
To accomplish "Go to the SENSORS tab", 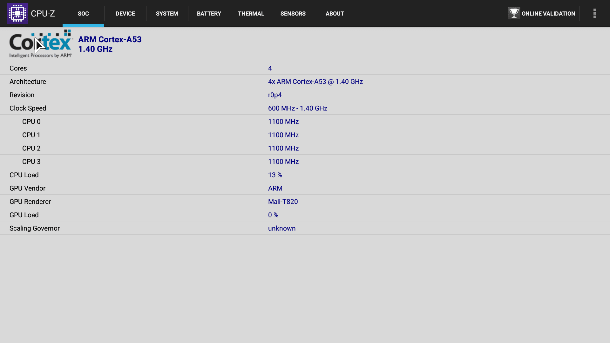I will (x=293, y=14).
